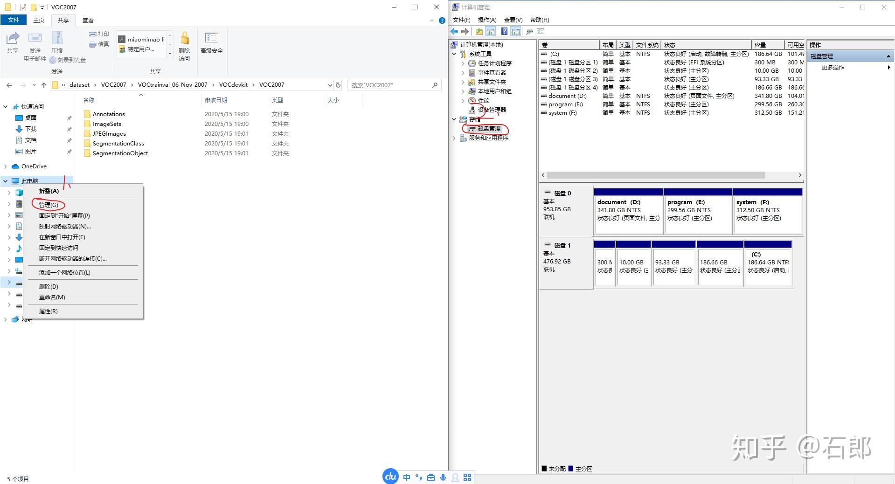Click the blue question mark help icon
The height and width of the screenshot is (484, 895).
pyautogui.click(x=504, y=32)
